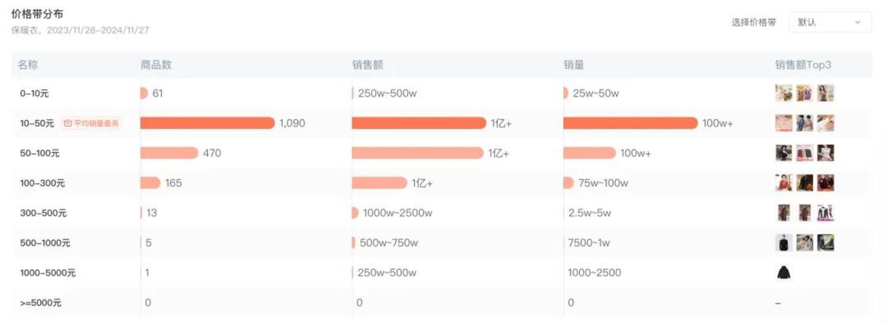Open second Top3 thumbnail in 50-100元 row
Image resolution: width=887 pixels, height=323 pixels.
click(x=804, y=153)
